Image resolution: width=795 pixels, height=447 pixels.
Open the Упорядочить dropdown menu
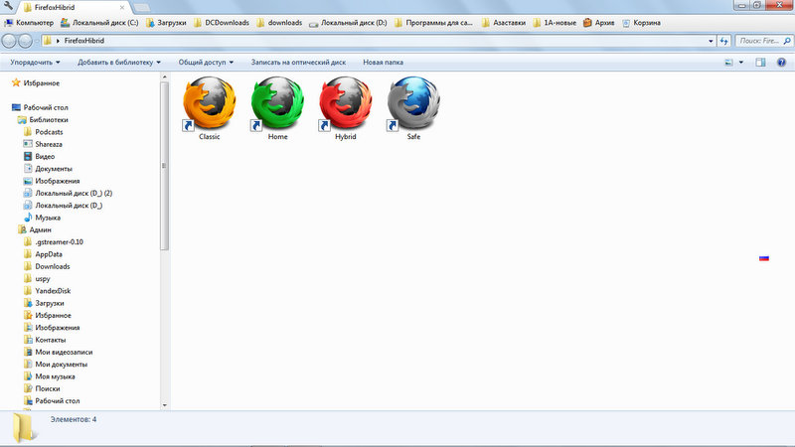[35, 63]
